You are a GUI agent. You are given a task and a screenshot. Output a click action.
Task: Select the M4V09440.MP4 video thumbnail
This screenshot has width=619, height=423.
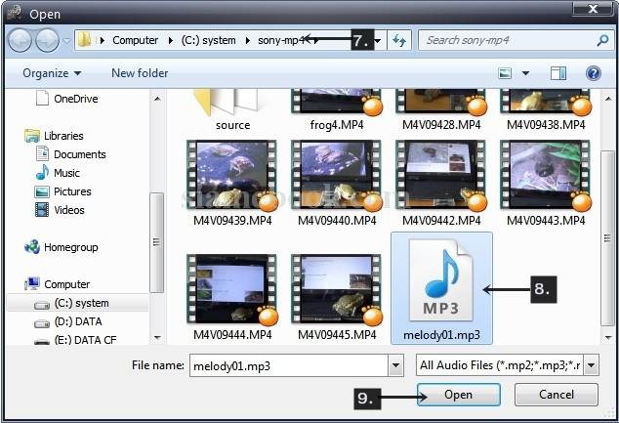coord(337,176)
